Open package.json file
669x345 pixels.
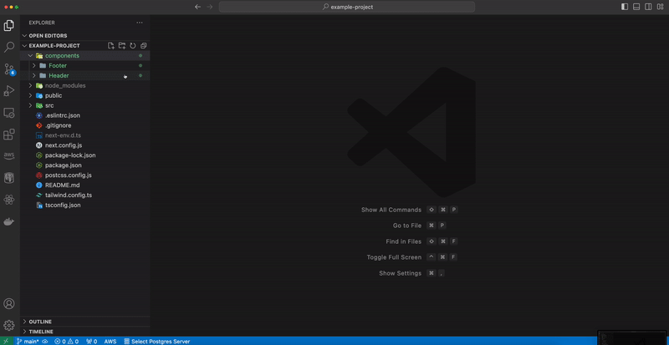85,165
